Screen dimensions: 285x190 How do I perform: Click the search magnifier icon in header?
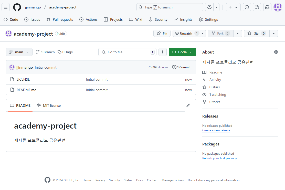[x=141, y=7]
